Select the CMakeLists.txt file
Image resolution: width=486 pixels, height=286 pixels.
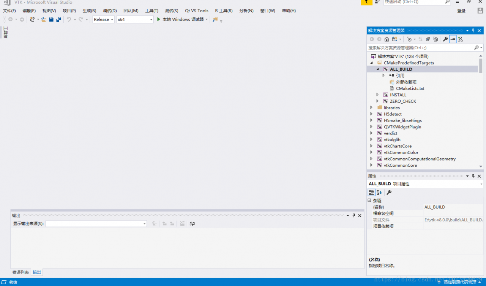point(410,88)
